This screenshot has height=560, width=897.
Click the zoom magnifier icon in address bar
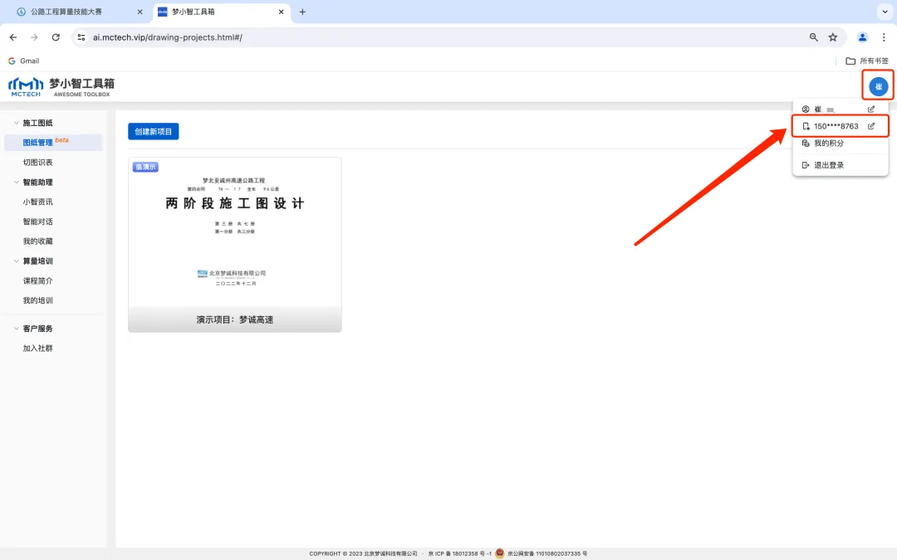coord(814,37)
